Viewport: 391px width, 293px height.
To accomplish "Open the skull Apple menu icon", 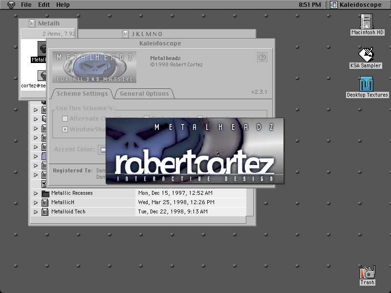I will 11,4.
